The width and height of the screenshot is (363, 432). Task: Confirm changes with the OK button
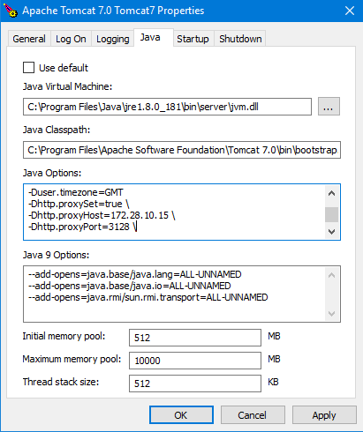pos(181,415)
